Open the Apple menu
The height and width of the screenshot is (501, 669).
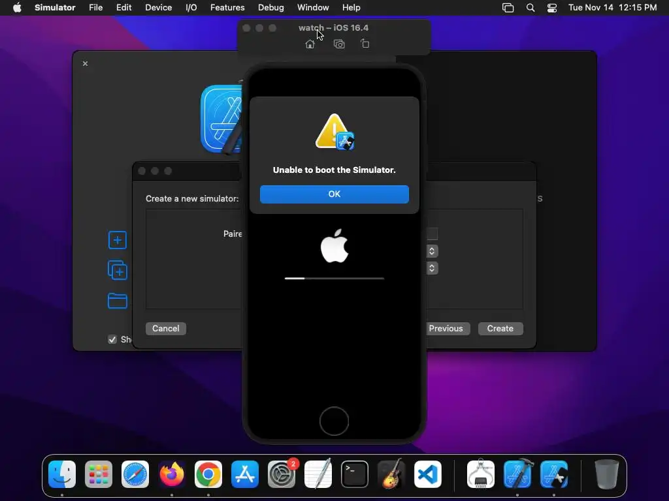(17, 8)
